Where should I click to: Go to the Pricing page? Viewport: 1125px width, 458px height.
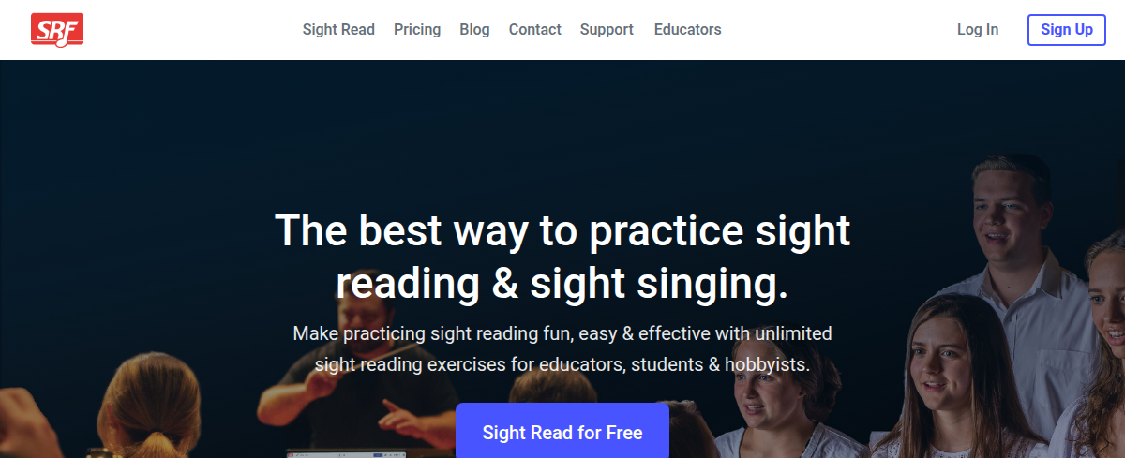417,30
